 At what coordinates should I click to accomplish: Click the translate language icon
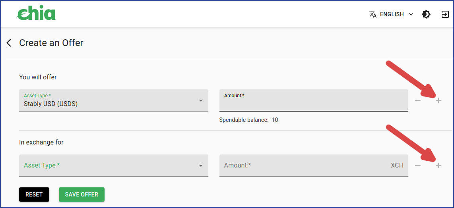point(373,14)
